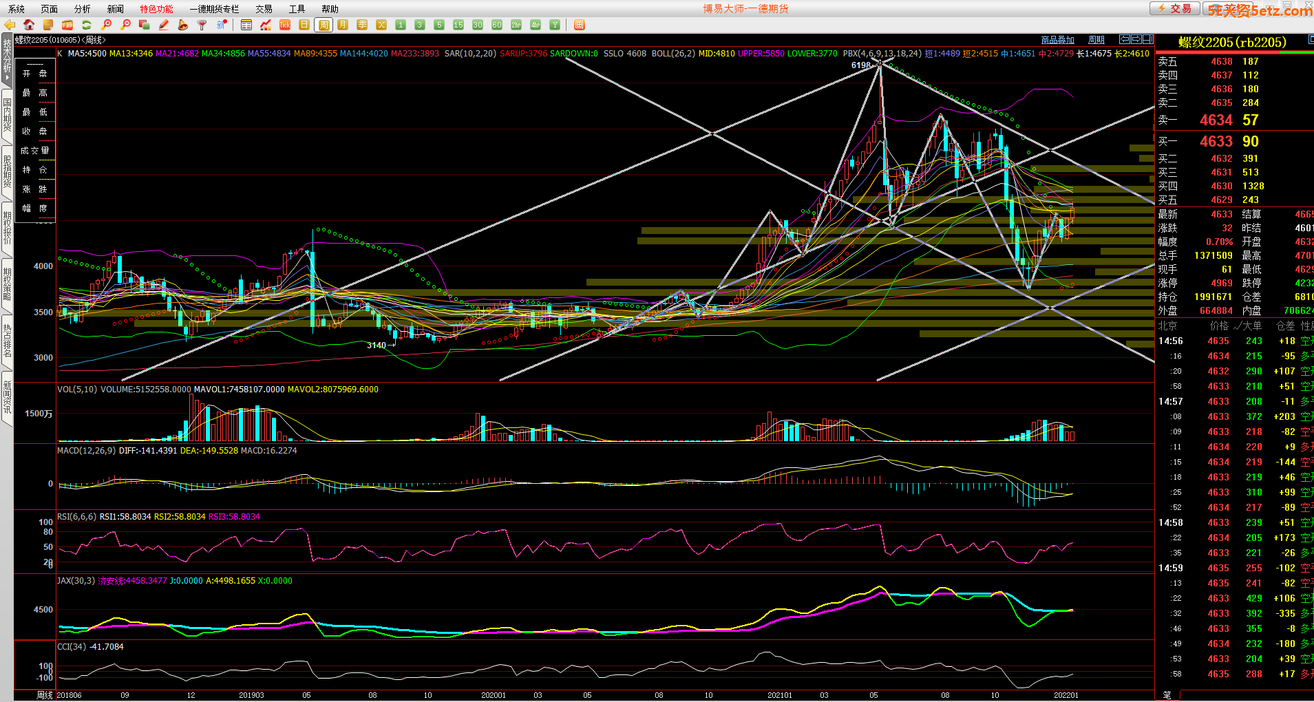Click the back arrow toolbar icon
Image resolution: width=1314 pixels, height=702 pixels.
coord(10,25)
